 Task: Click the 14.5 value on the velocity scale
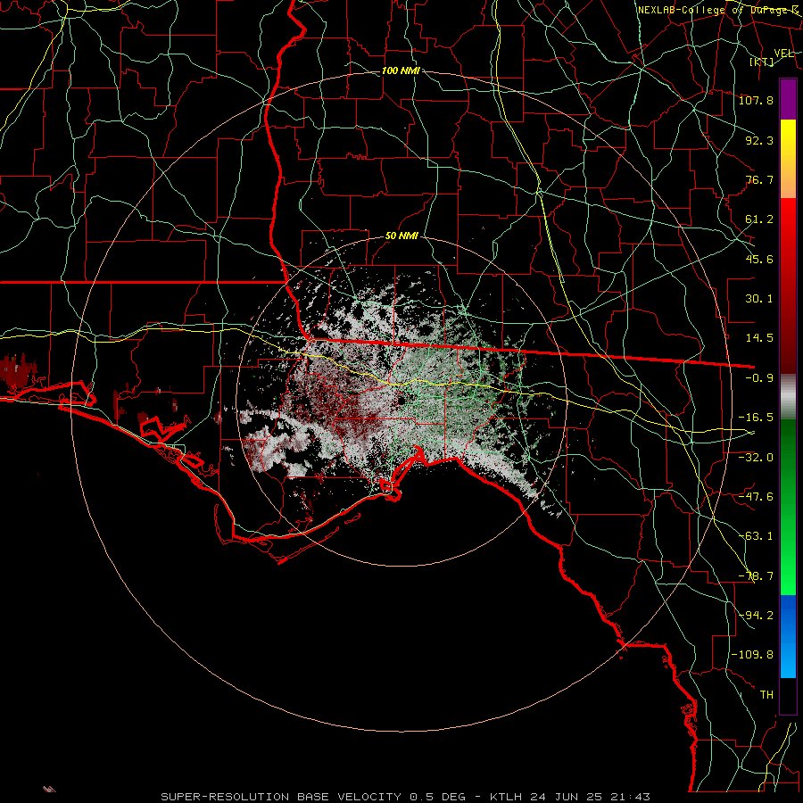[x=759, y=338]
